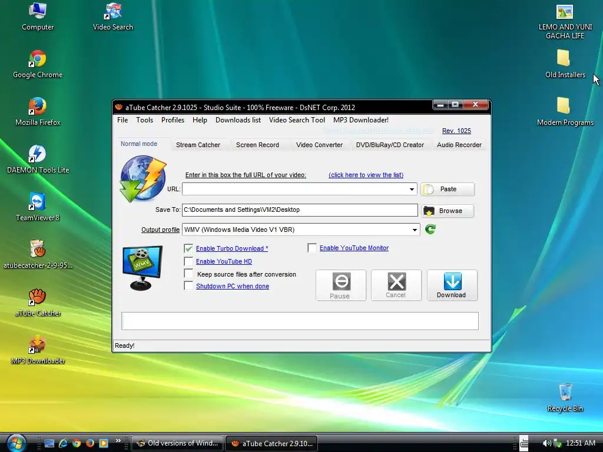Launch Internet Explorer from quick launch

(x=63, y=443)
